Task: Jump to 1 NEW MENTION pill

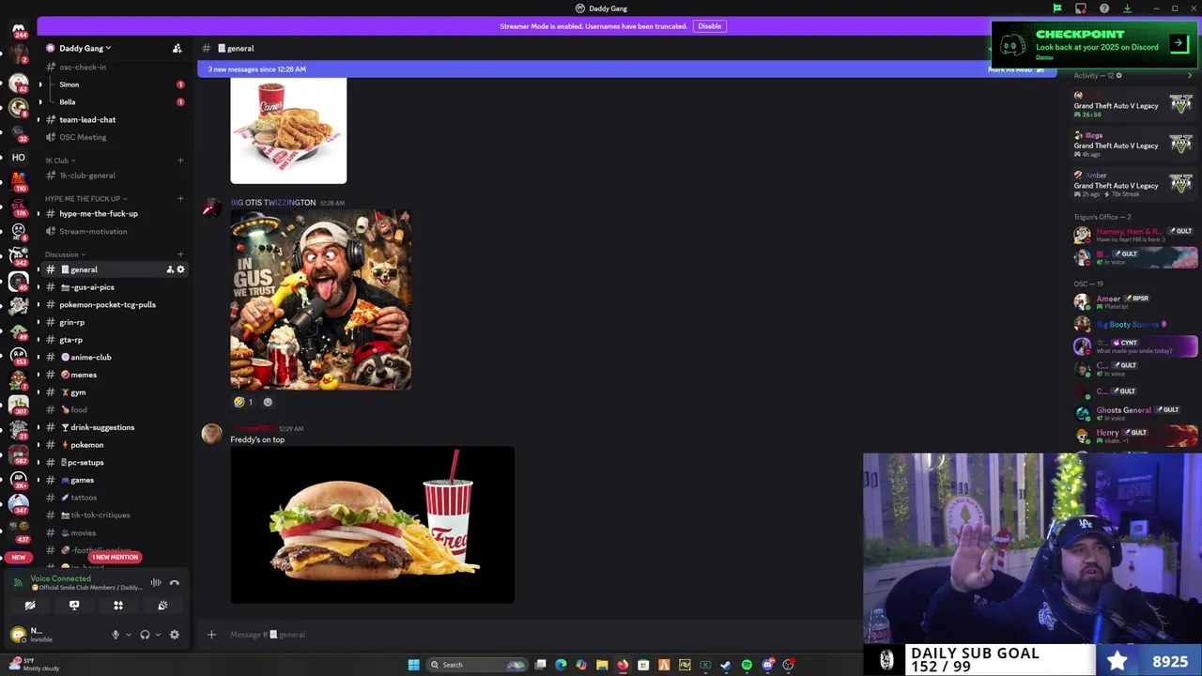Action: point(116,557)
